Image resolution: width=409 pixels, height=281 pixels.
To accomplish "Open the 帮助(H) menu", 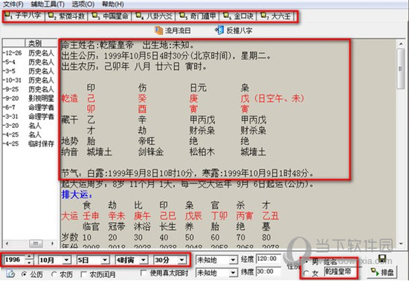I will (x=113, y=4).
